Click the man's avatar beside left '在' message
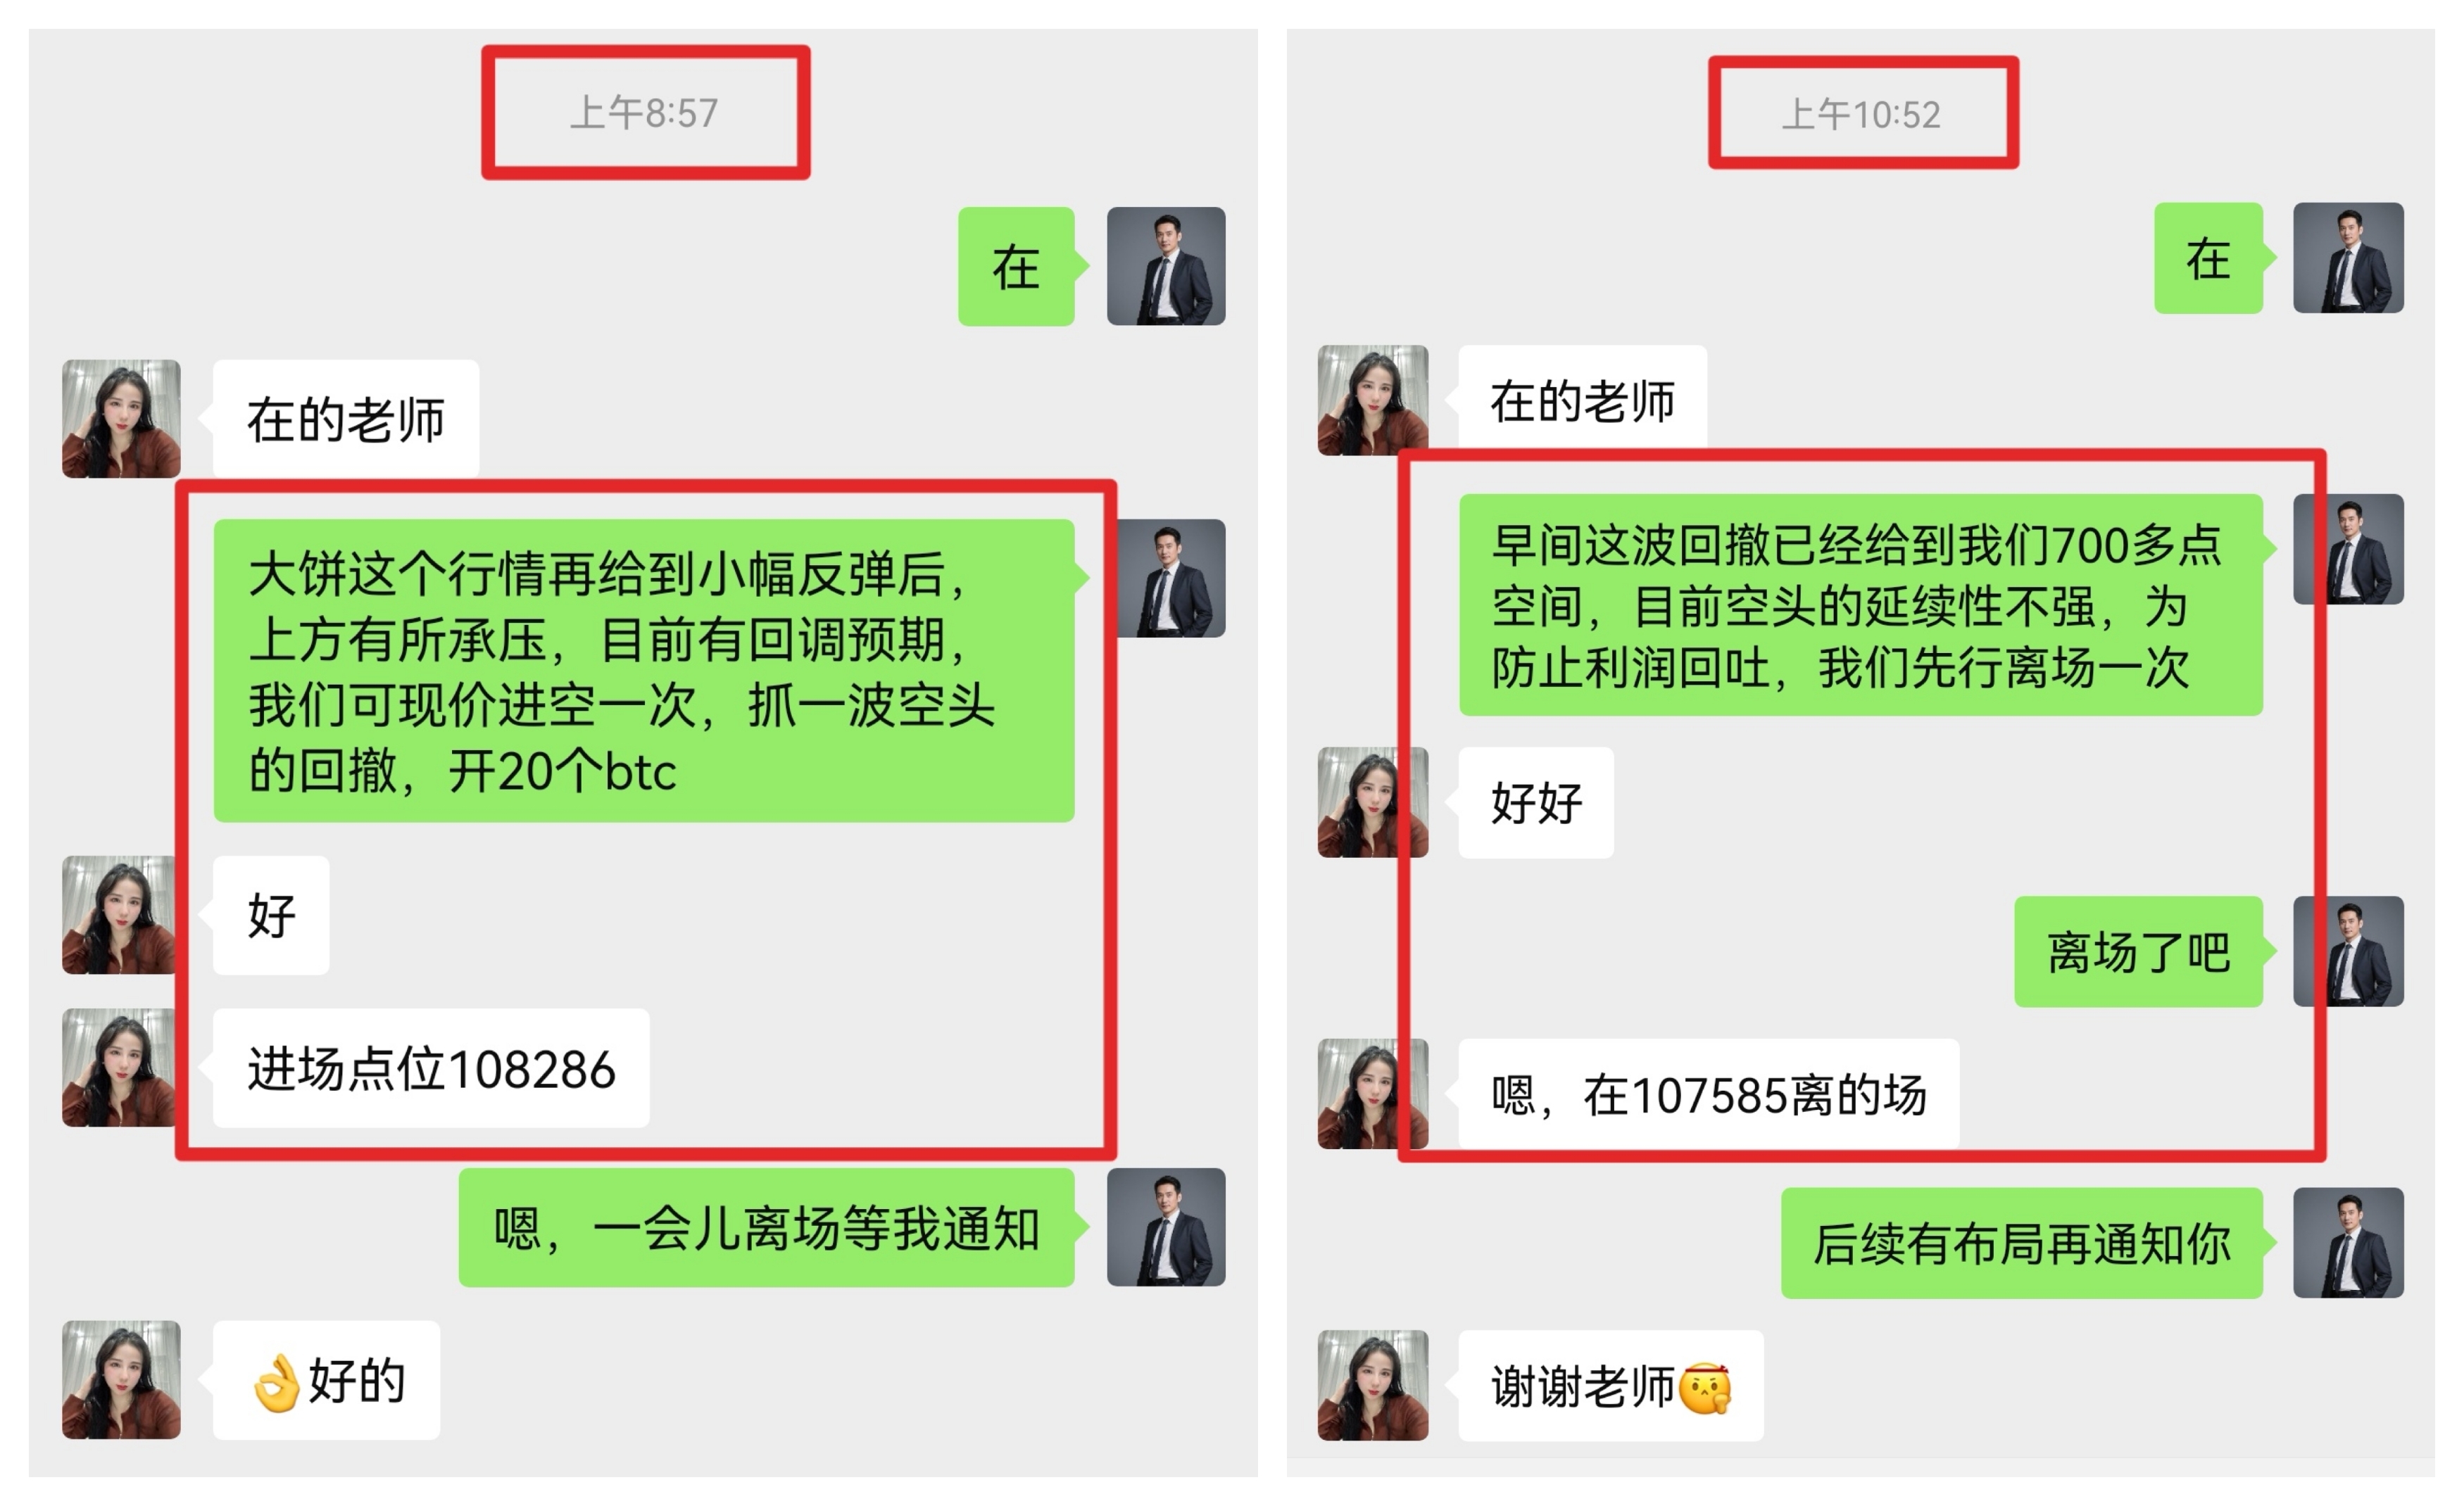The image size is (2464, 1506). (x=1166, y=266)
